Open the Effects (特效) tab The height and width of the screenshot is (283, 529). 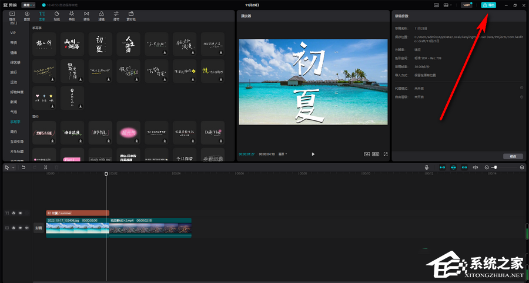[x=72, y=15]
